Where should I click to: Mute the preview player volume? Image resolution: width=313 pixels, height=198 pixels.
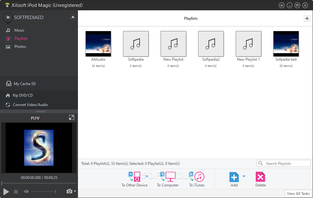tap(26, 191)
